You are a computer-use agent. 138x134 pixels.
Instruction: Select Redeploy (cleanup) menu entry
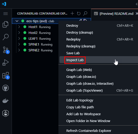(99, 46)
